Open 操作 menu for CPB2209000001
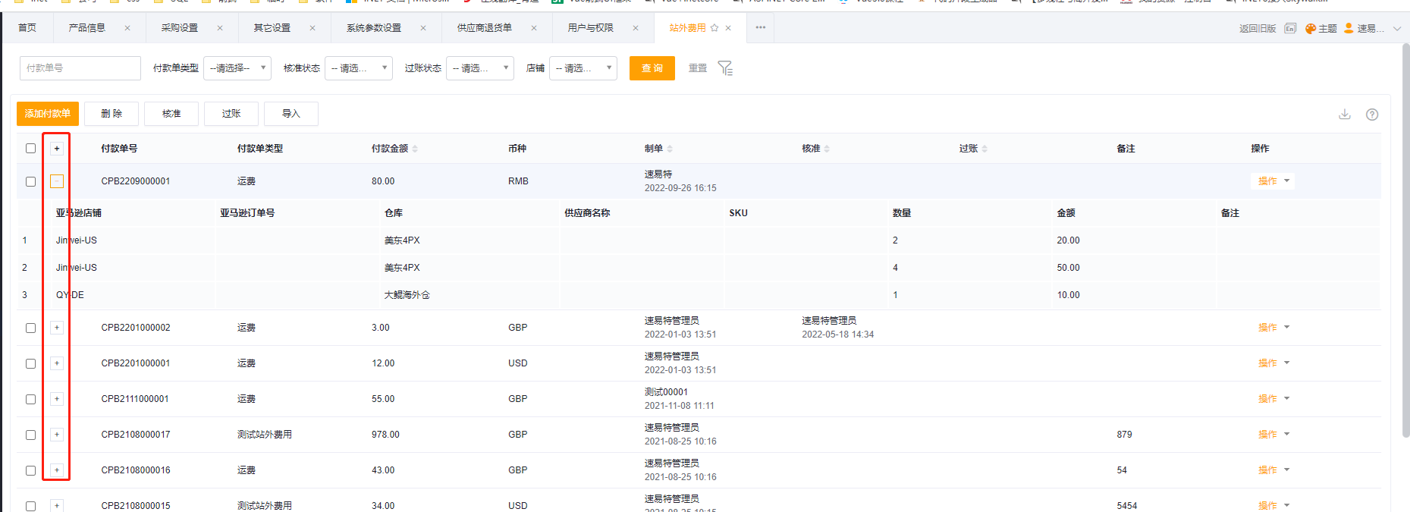 1273,181
